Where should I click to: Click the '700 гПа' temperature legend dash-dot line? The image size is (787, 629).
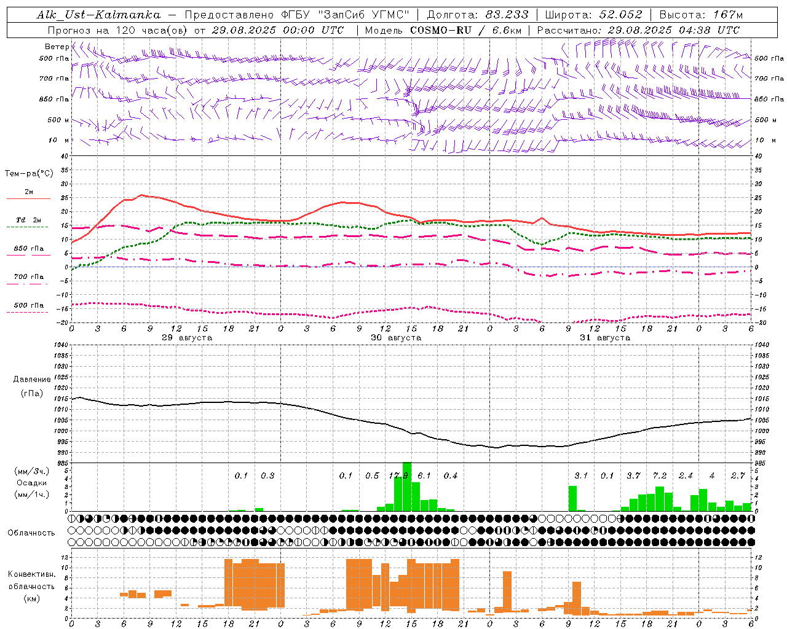[x=28, y=284]
